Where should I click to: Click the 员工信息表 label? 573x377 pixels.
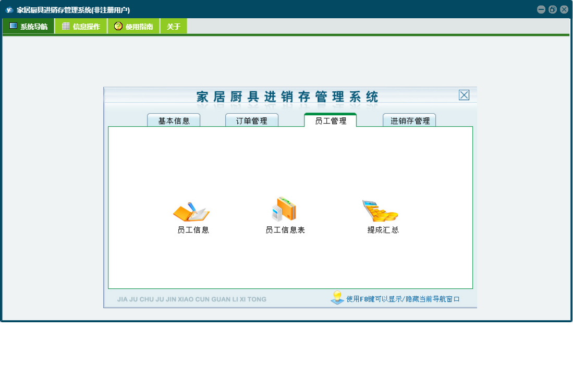pos(285,230)
